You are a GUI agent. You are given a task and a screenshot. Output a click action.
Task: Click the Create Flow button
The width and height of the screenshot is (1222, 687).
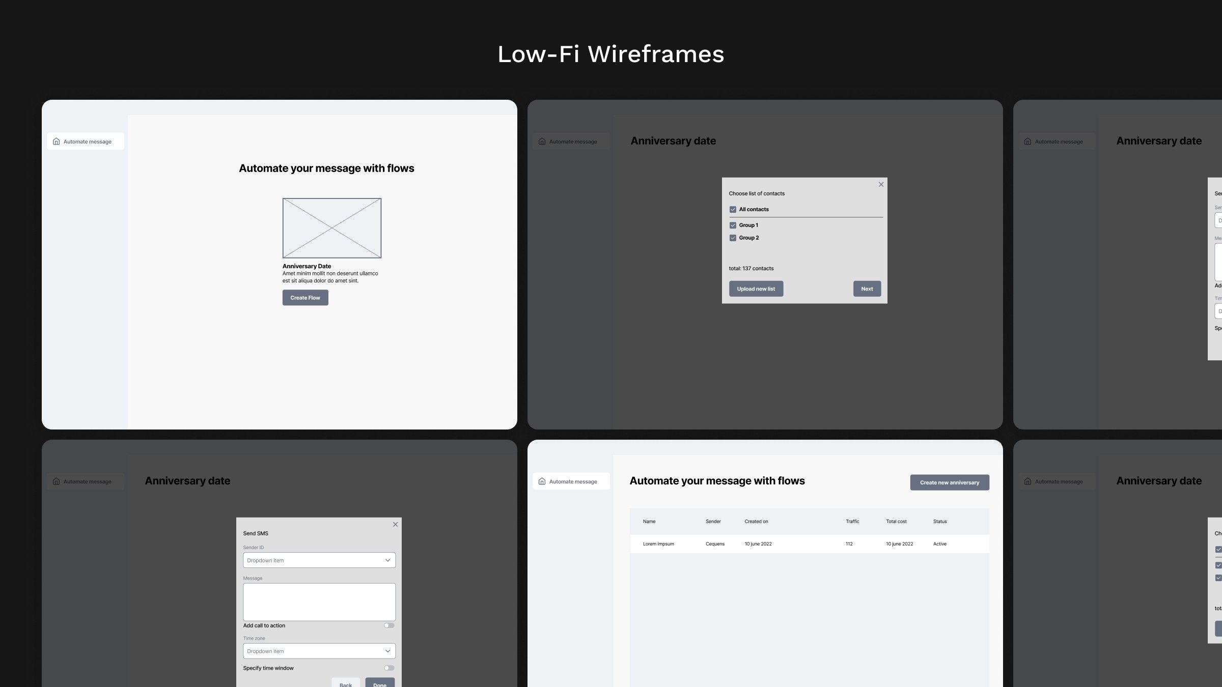(305, 298)
